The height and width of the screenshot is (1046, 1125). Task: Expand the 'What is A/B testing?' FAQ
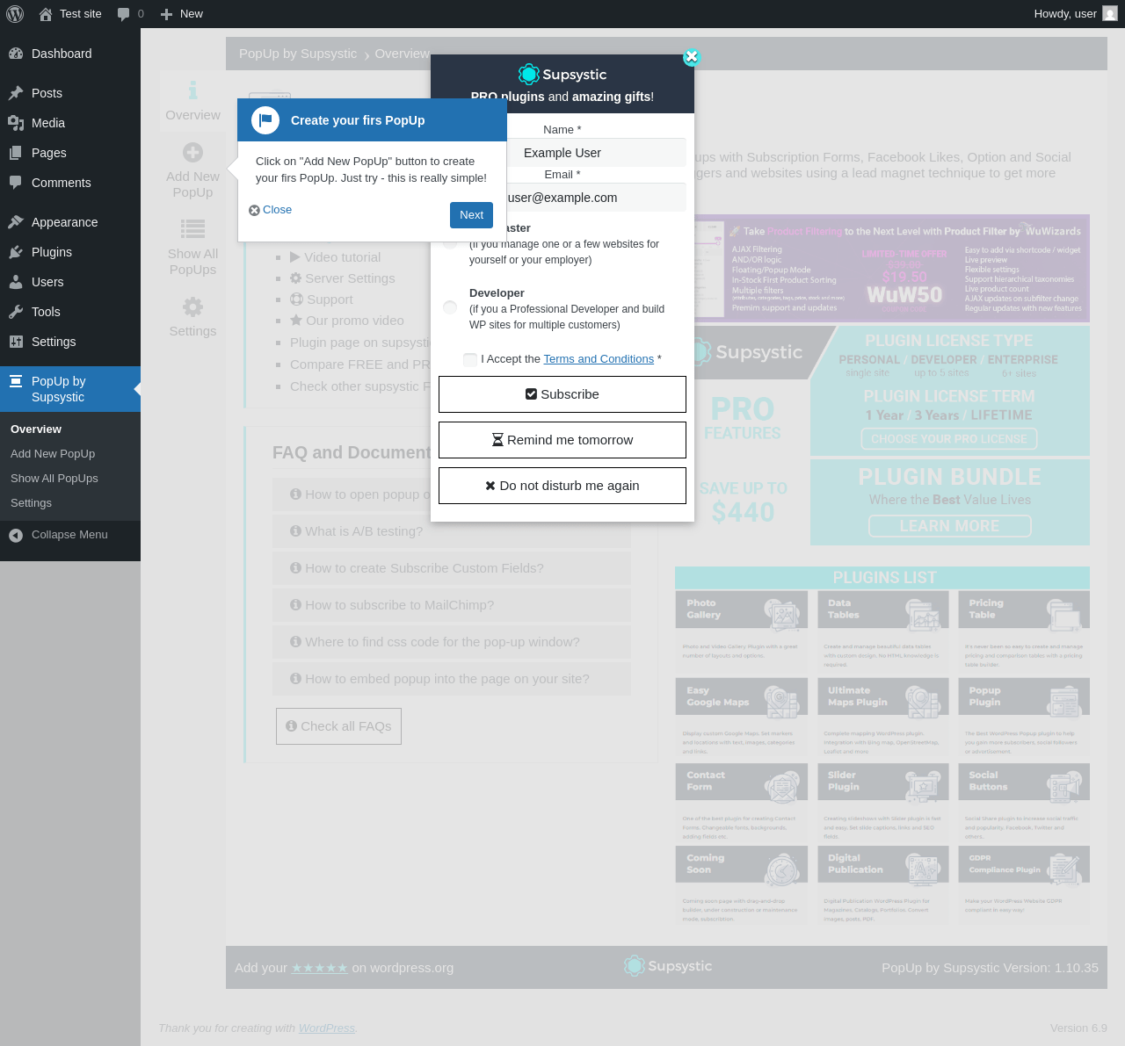[452, 531]
